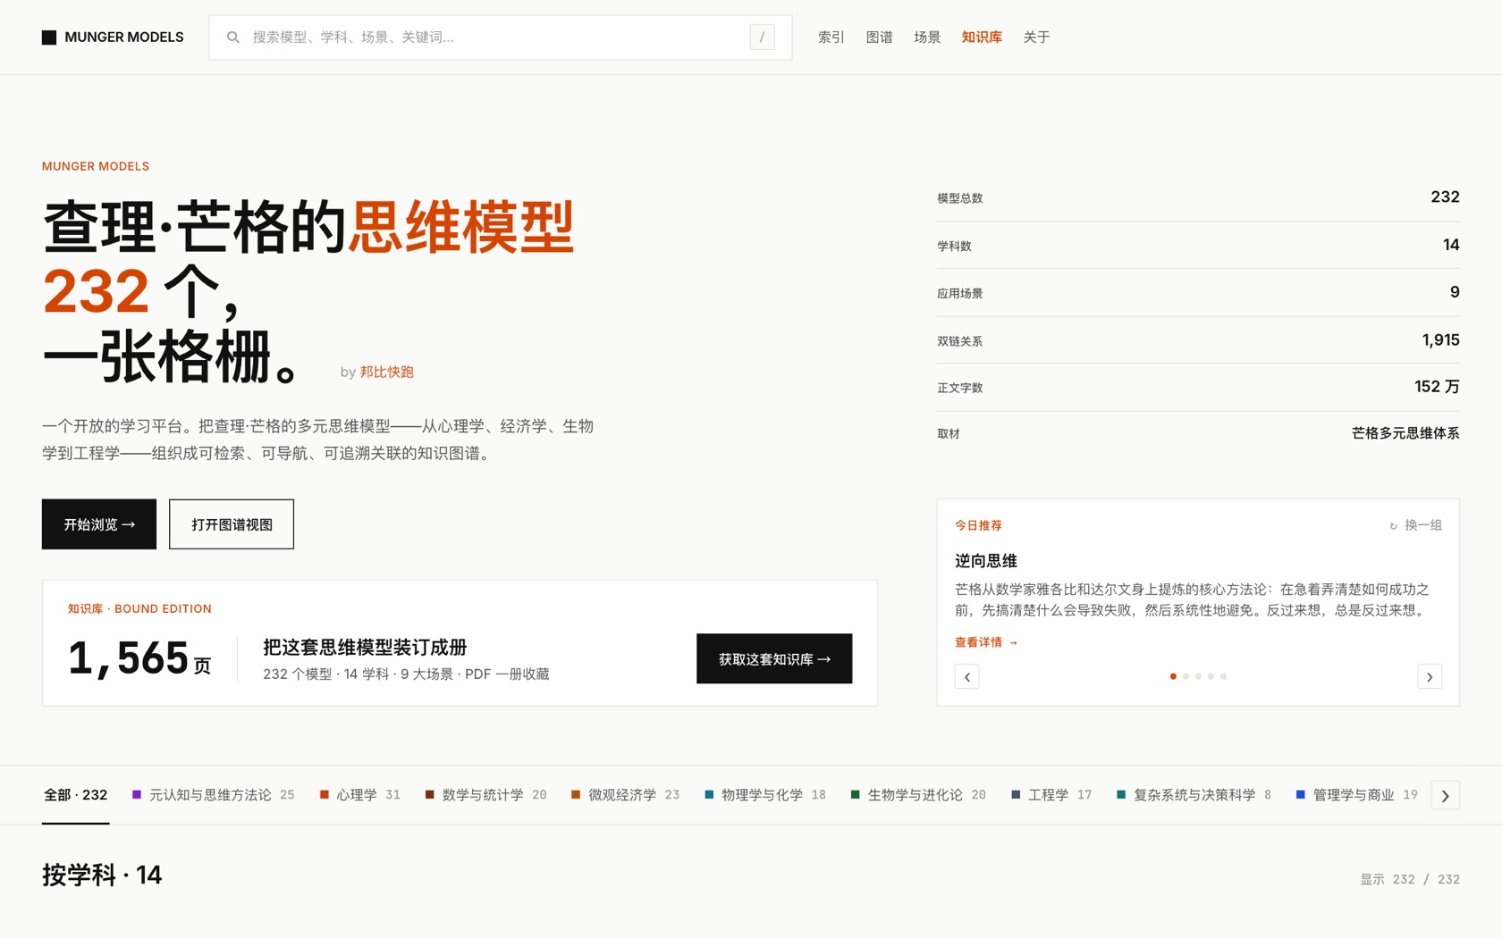Click the black square Munger Models logo
The height and width of the screenshot is (938, 1502).
[49, 38]
